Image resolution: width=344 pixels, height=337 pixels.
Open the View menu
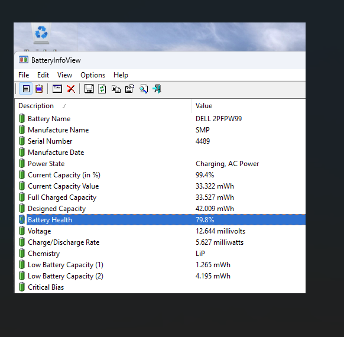(64, 75)
